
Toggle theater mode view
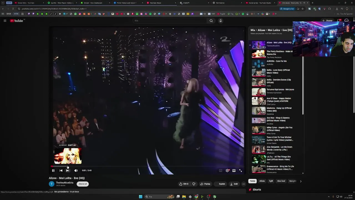coord(234,171)
